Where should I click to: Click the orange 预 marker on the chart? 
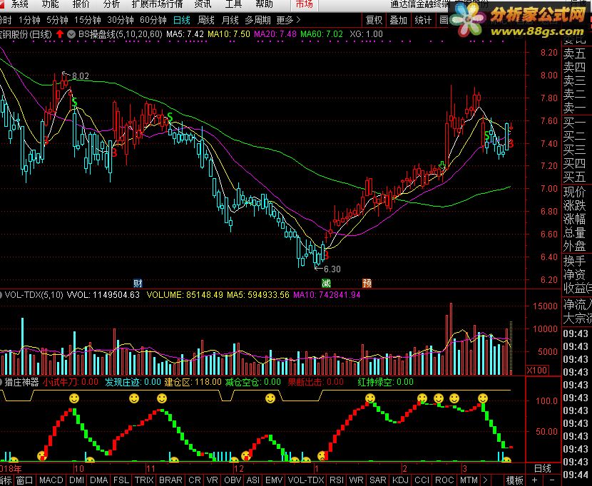(367, 283)
